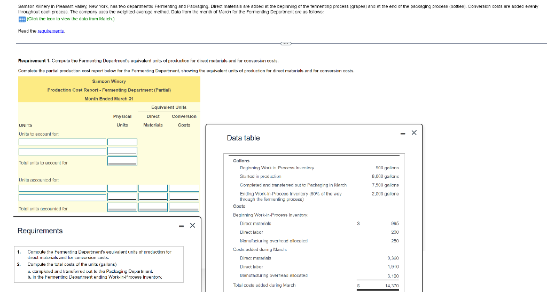Screen dimensions: 547x292
Task: Click the '14,370' total costs value
Action: pyautogui.click(x=392, y=286)
